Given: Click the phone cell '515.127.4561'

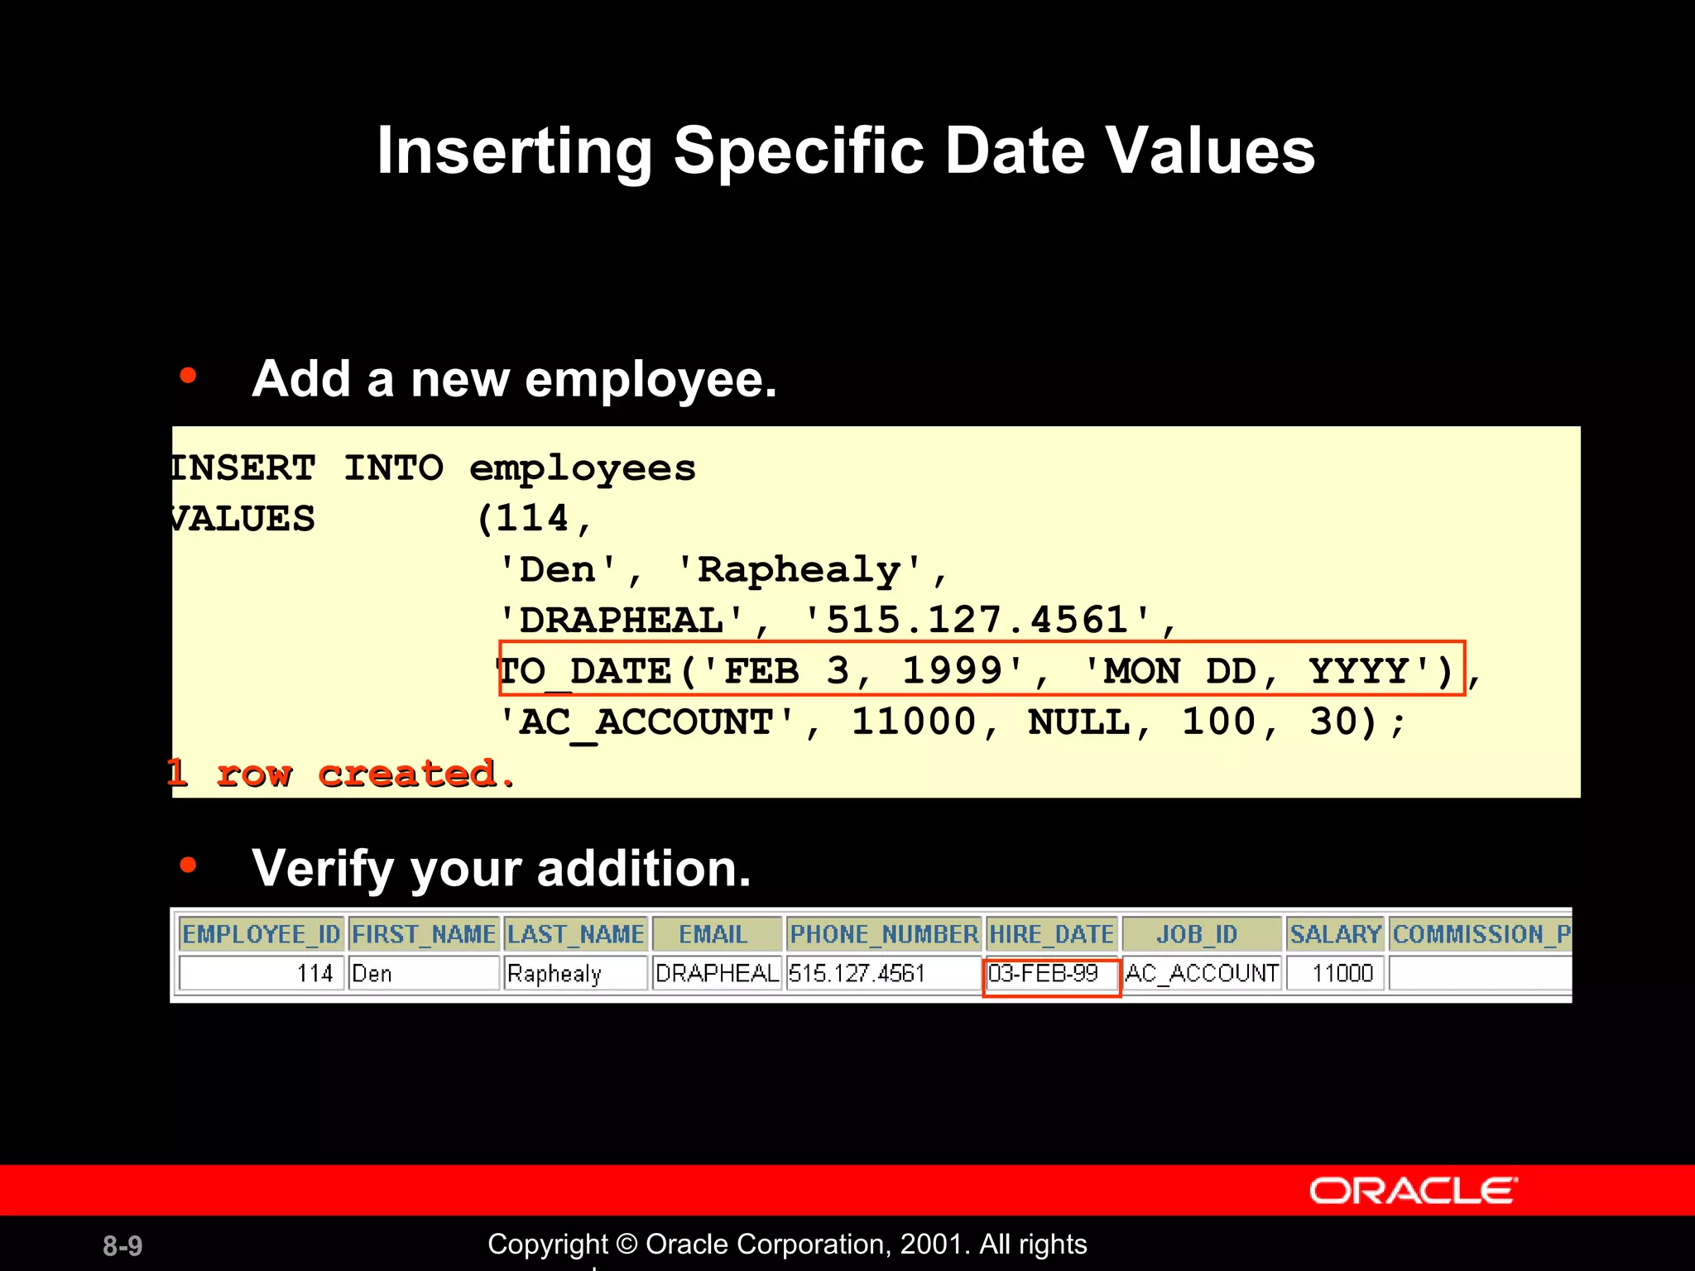Looking at the screenshot, I should 884,973.
